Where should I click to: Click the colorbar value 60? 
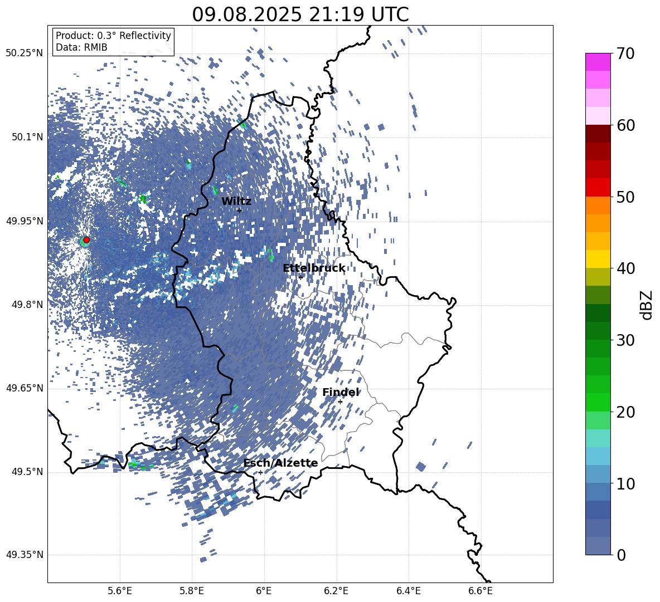coord(625,125)
